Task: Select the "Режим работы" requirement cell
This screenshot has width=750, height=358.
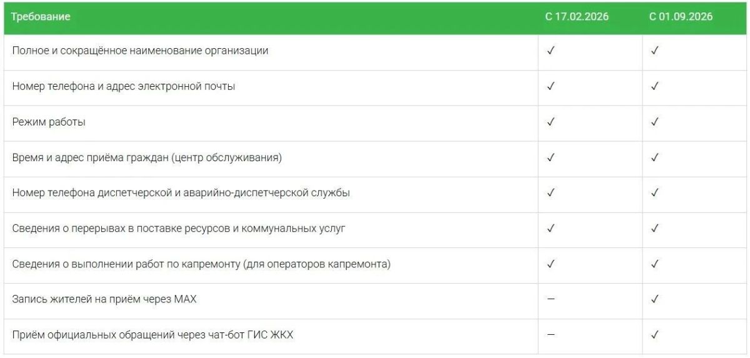Action: [x=271, y=122]
